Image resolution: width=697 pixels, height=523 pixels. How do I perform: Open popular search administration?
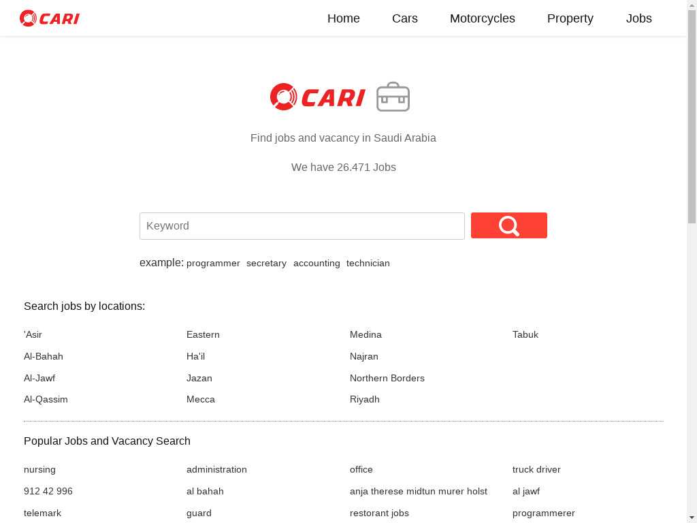[x=216, y=470]
